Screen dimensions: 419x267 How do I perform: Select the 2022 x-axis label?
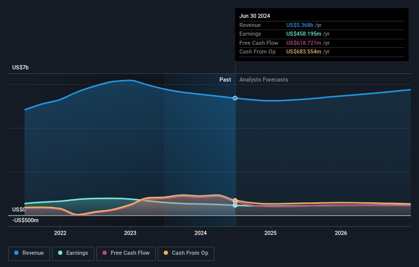[x=60, y=233]
